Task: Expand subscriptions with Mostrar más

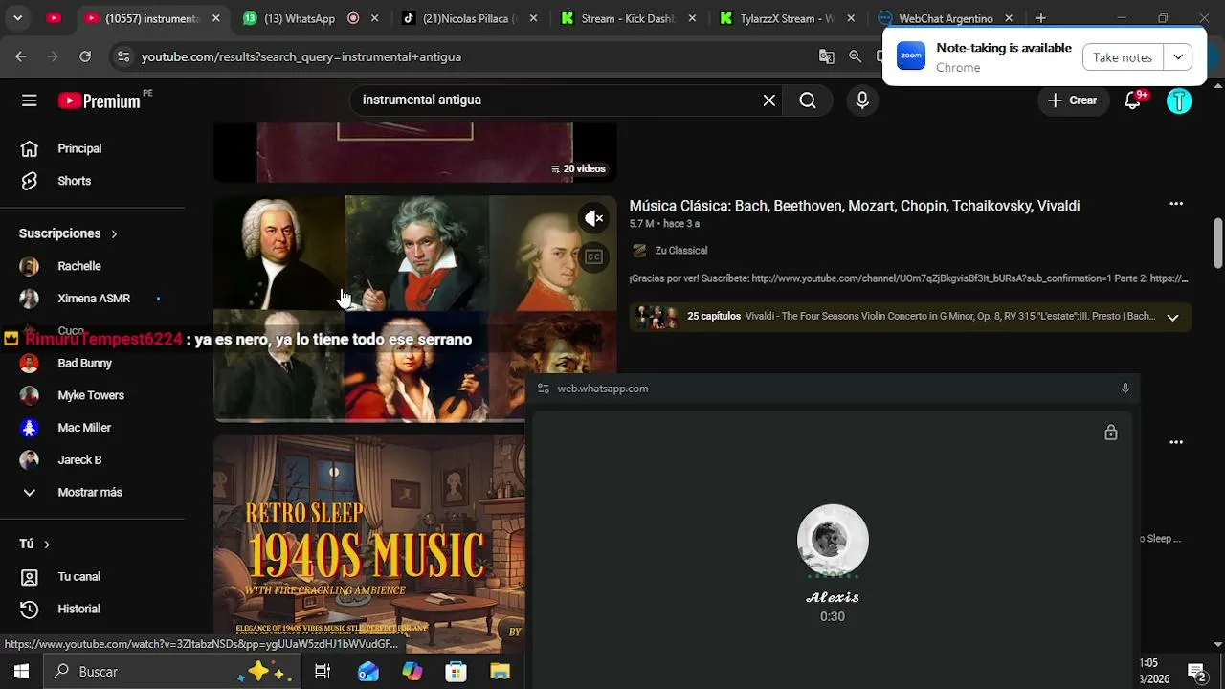Action: click(92, 492)
